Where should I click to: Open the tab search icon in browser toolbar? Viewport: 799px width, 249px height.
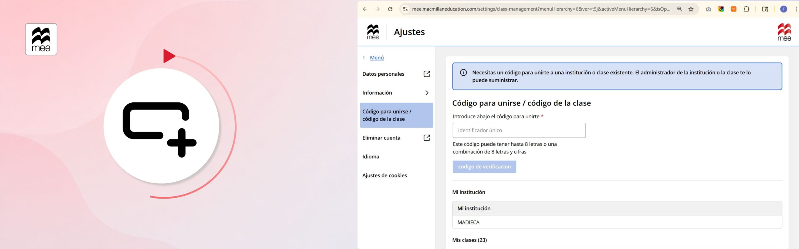765,9
